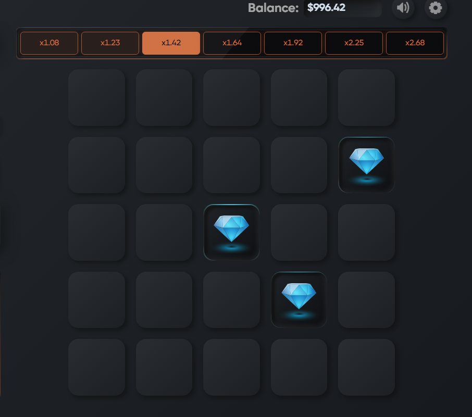Select the x1.64 multiplier step
Image resolution: width=472 pixels, height=417 pixels.
pos(232,43)
